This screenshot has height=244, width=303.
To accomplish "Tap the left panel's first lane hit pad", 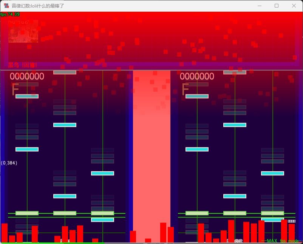I will click(27, 213).
